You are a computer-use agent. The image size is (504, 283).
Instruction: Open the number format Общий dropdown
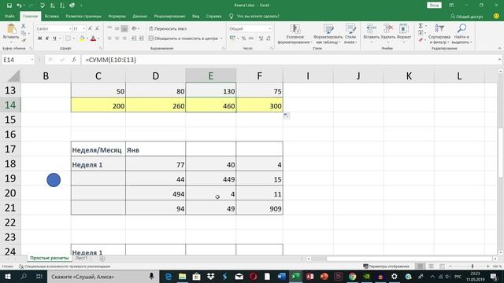tap(269, 29)
